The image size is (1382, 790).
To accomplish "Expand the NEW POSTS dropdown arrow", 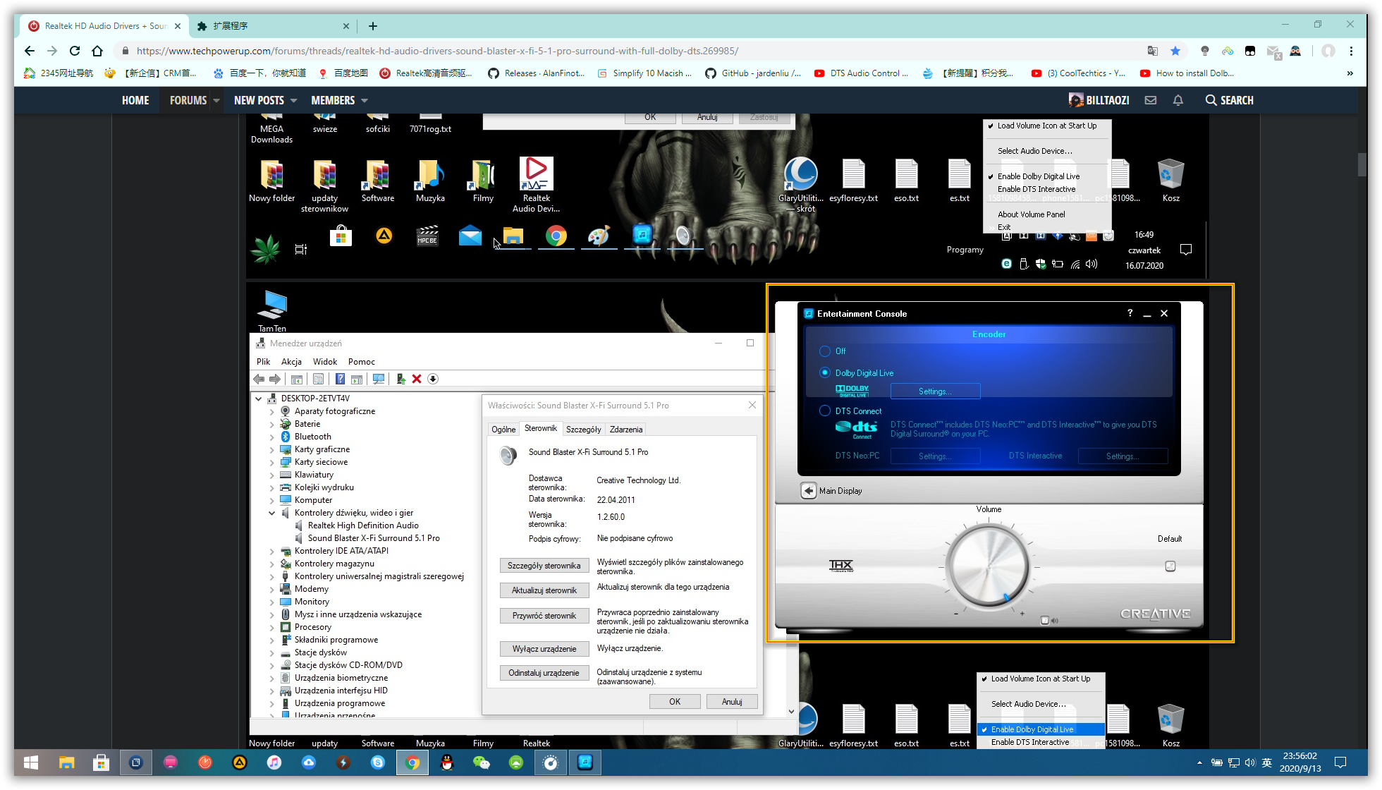I will point(294,100).
